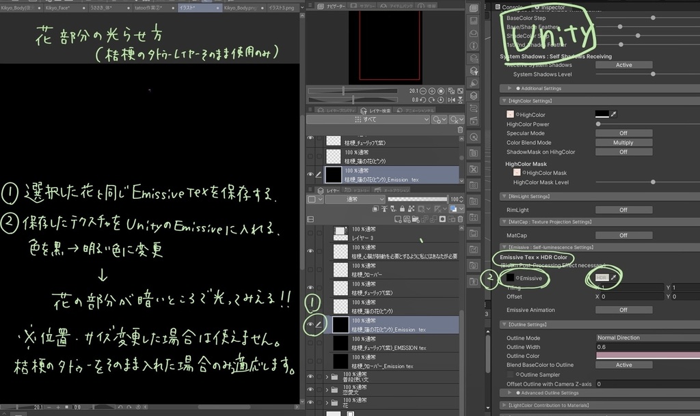This screenshot has height=416, width=700.
Task: Click the lock transparent pixels icon
Action: [412, 208]
